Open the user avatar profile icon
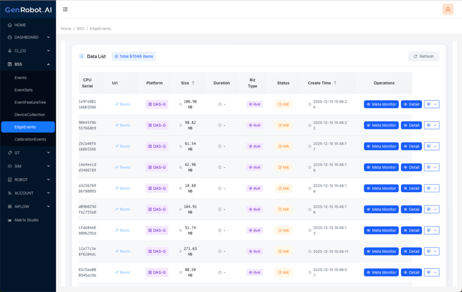The width and height of the screenshot is (462, 292). click(448, 9)
